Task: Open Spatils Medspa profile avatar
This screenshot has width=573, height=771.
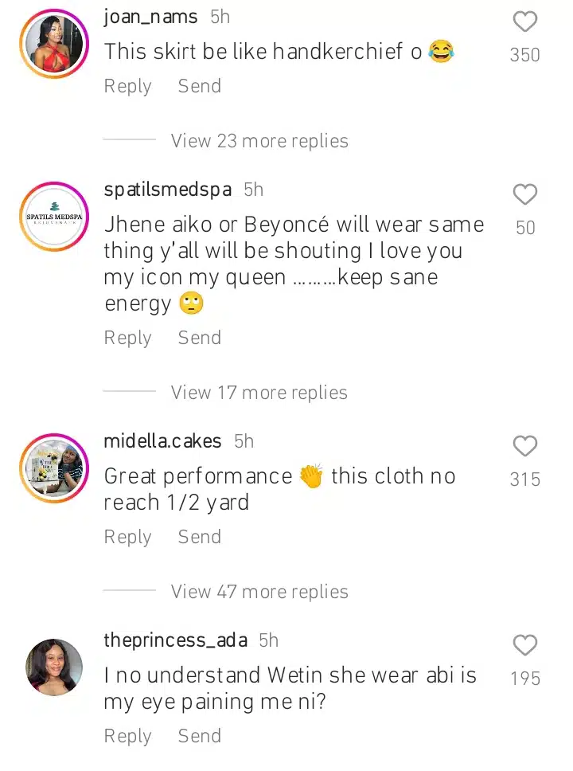Action: pos(54,217)
